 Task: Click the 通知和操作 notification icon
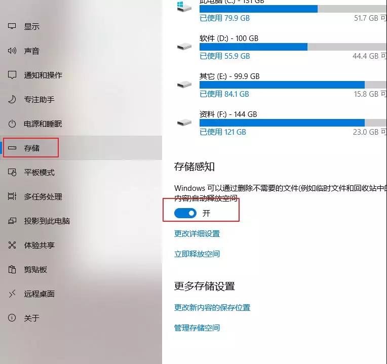(12, 75)
